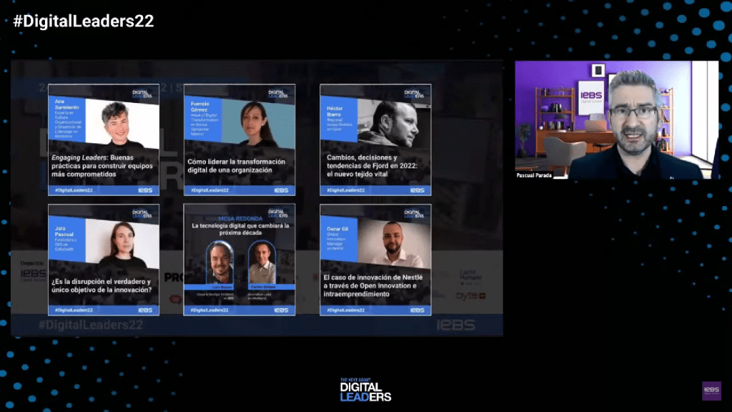This screenshot has width=732, height=412.
Task: Select Oscar Gil's speaker photo
Action: [394, 244]
